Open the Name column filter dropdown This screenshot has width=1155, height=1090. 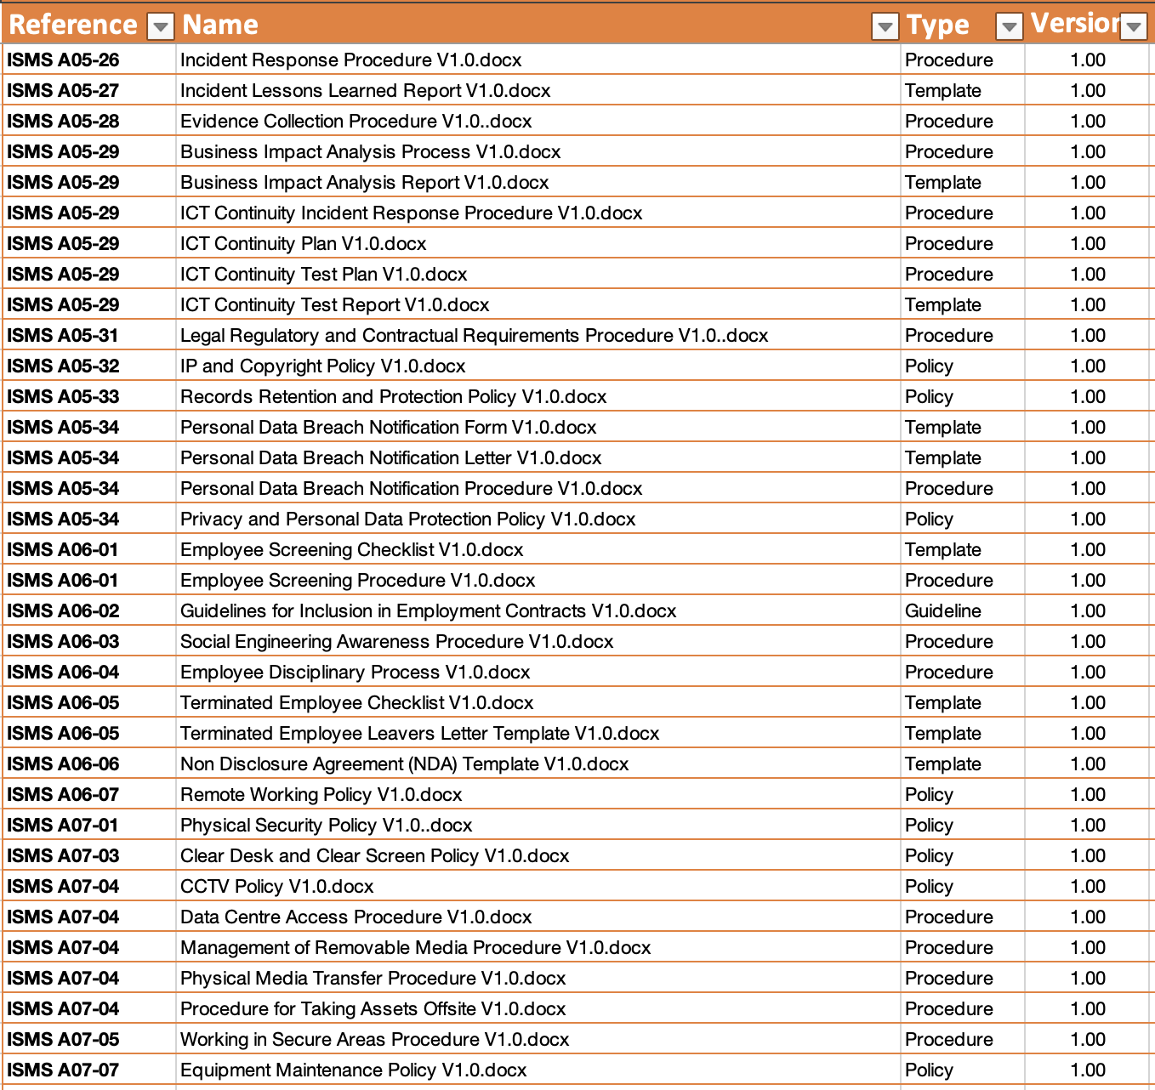tap(885, 27)
